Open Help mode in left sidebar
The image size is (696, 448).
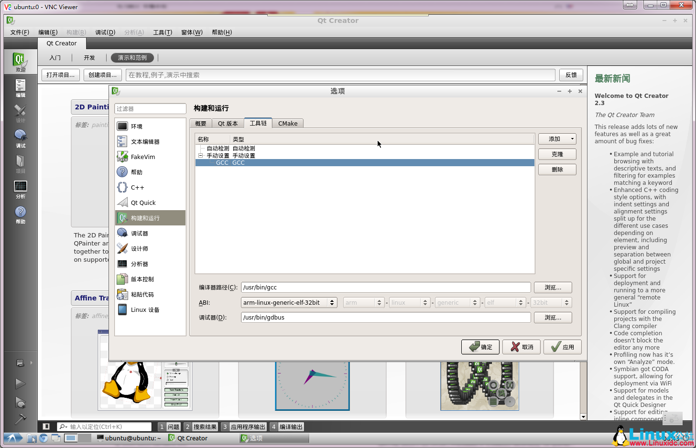click(20, 214)
